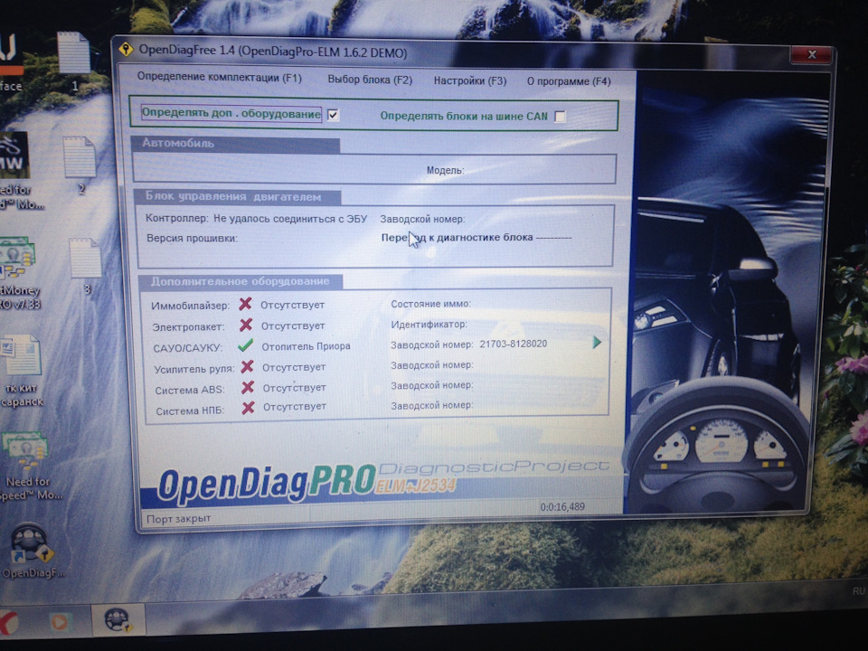Select Money desktop shortcut icon
Image resolution: width=868 pixels, height=651 pixels.
[19, 272]
